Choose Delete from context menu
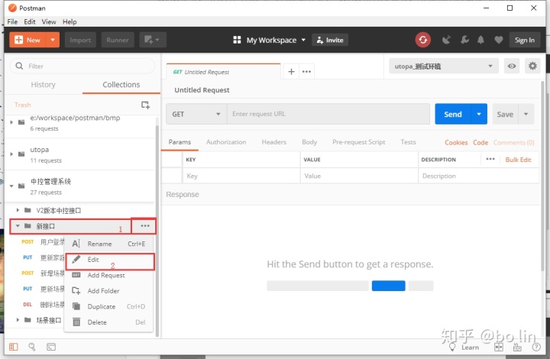550x359 pixels. tap(108, 322)
